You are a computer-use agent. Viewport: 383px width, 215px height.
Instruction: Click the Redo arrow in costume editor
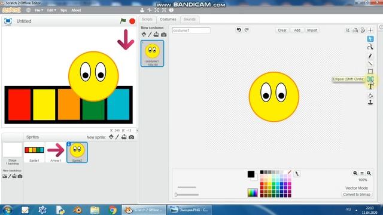pyautogui.click(x=247, y=30)
